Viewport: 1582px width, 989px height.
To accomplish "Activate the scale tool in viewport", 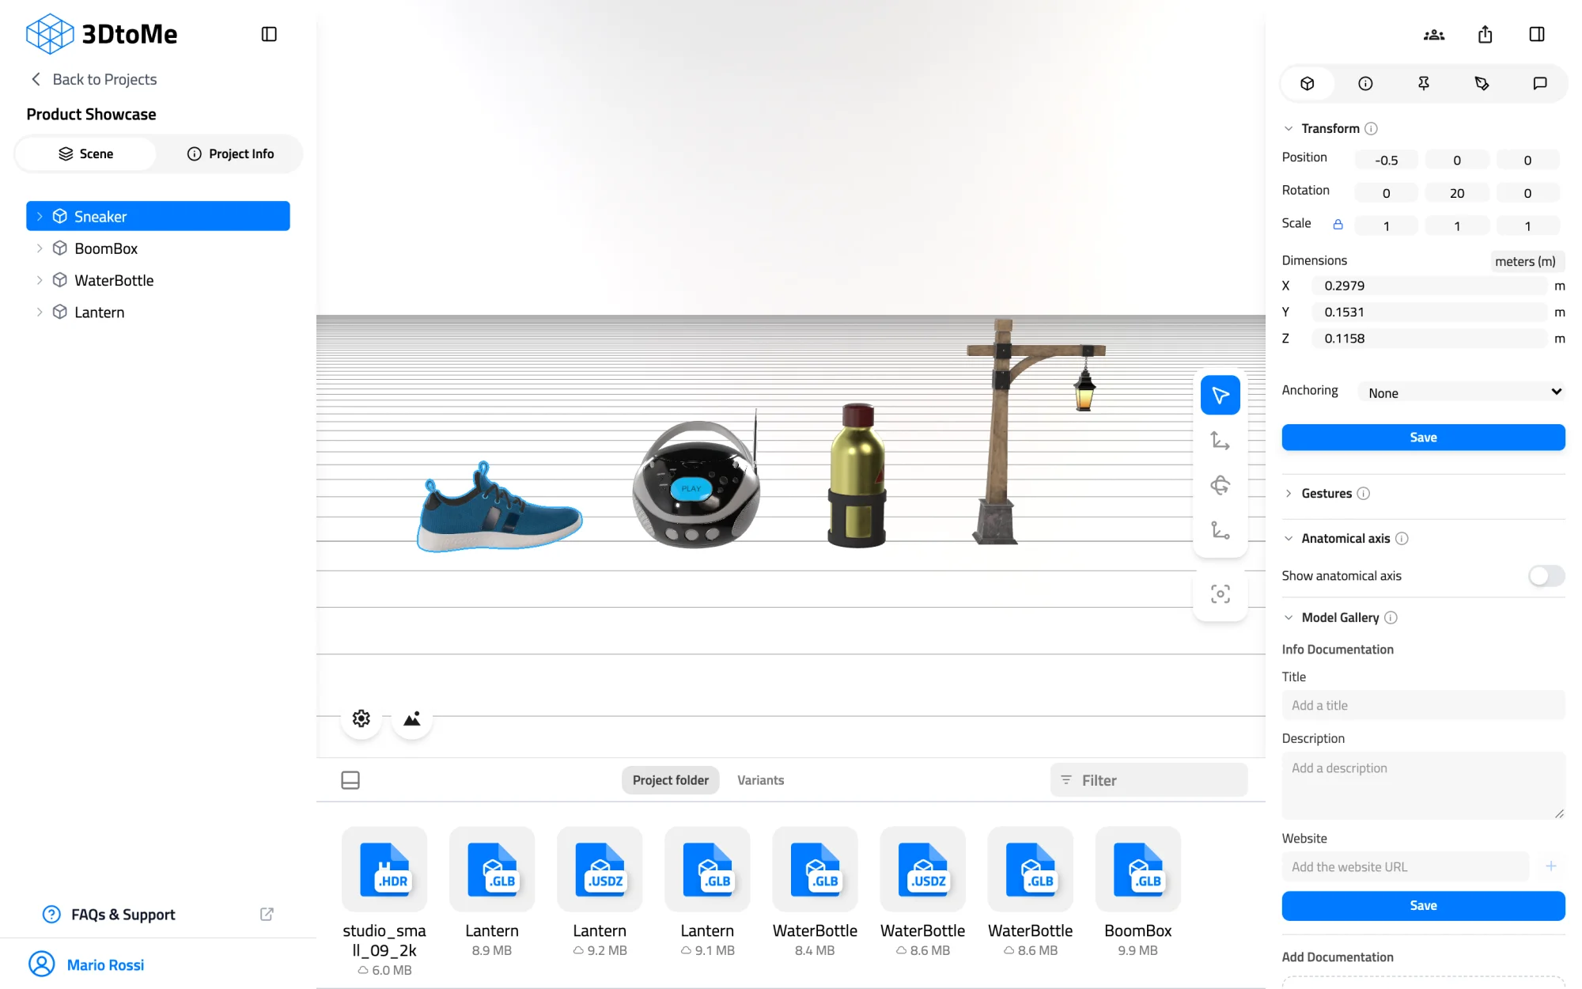I will pos(1221,530).
